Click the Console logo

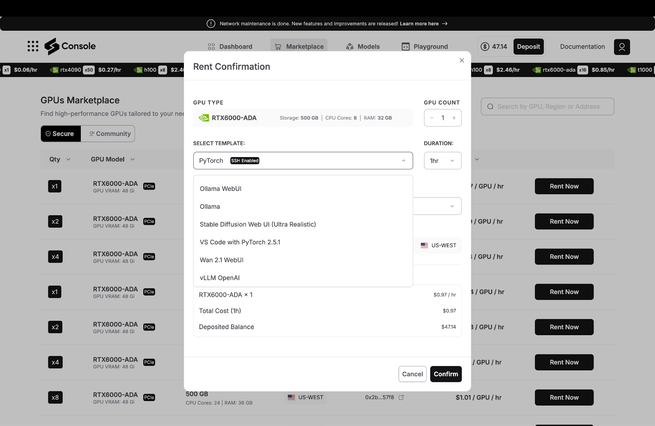pos(70,46)
